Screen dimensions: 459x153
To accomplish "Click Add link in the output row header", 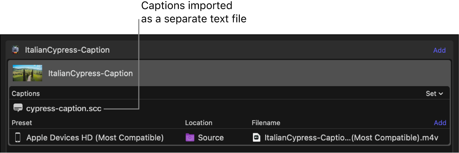I will (x=440, y=123).
